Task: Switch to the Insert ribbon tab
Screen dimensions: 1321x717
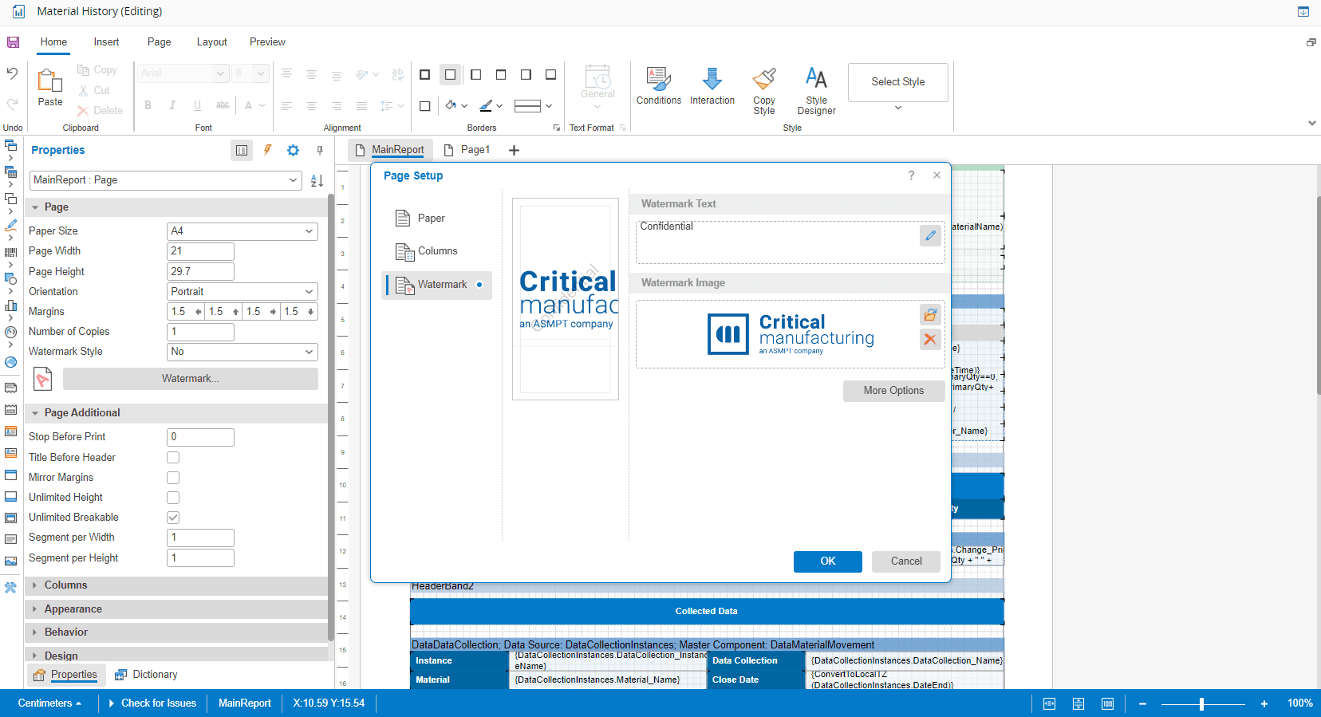Action: 106,42
